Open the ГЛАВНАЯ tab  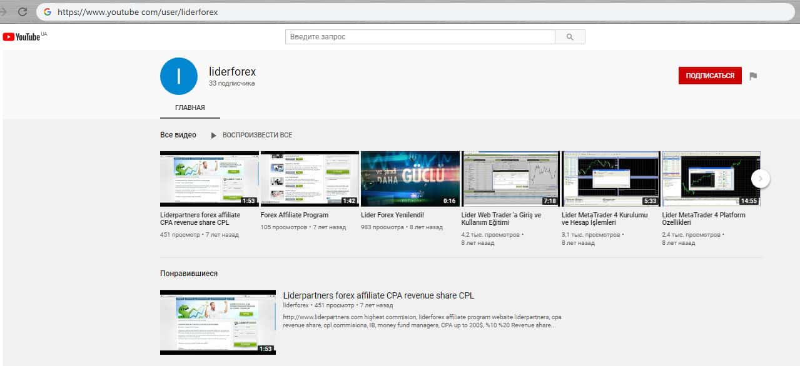(190, 107)
